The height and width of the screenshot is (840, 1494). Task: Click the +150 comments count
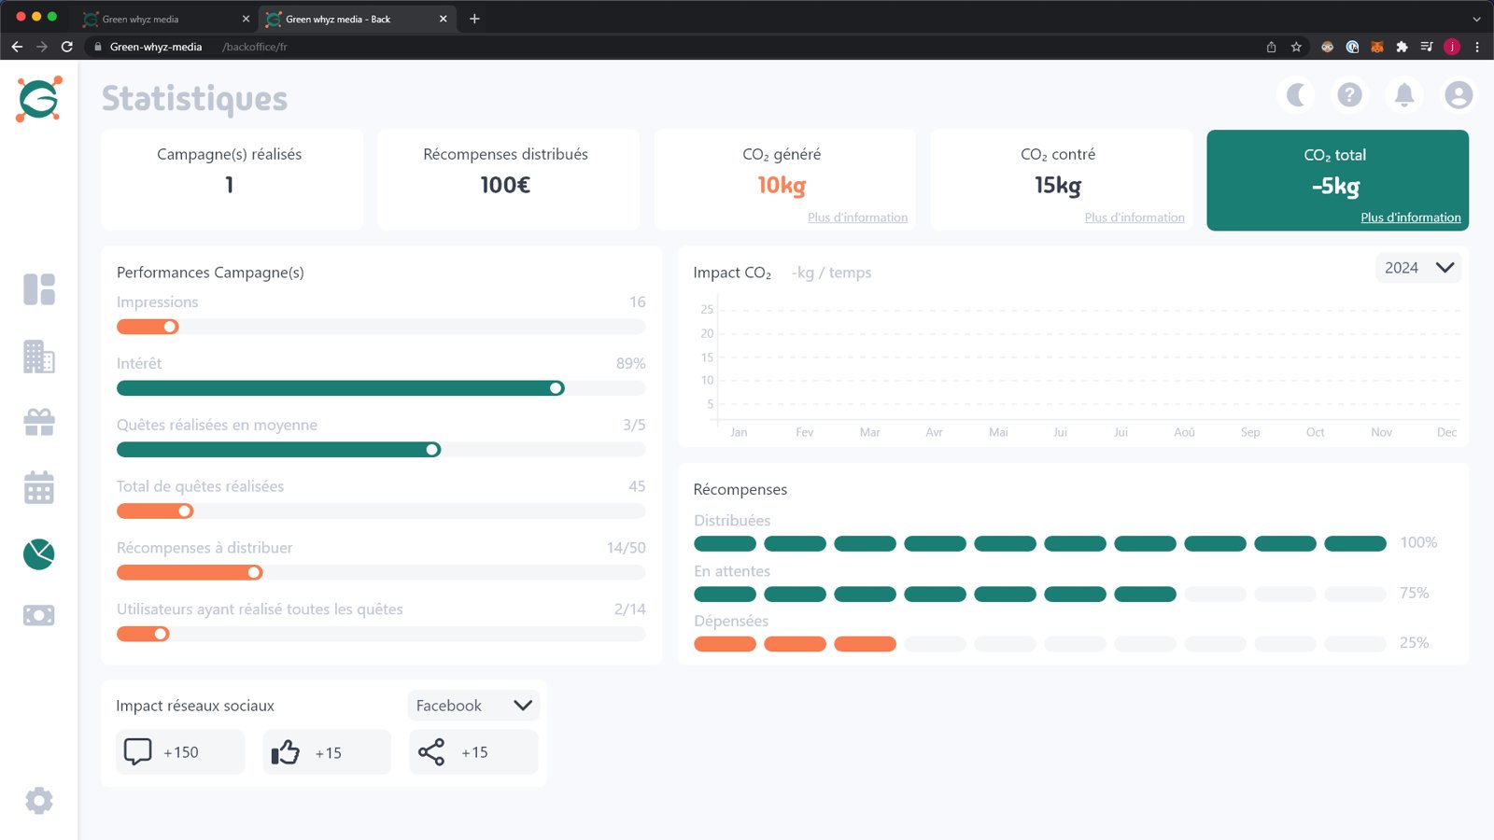(x=181, y=752)
